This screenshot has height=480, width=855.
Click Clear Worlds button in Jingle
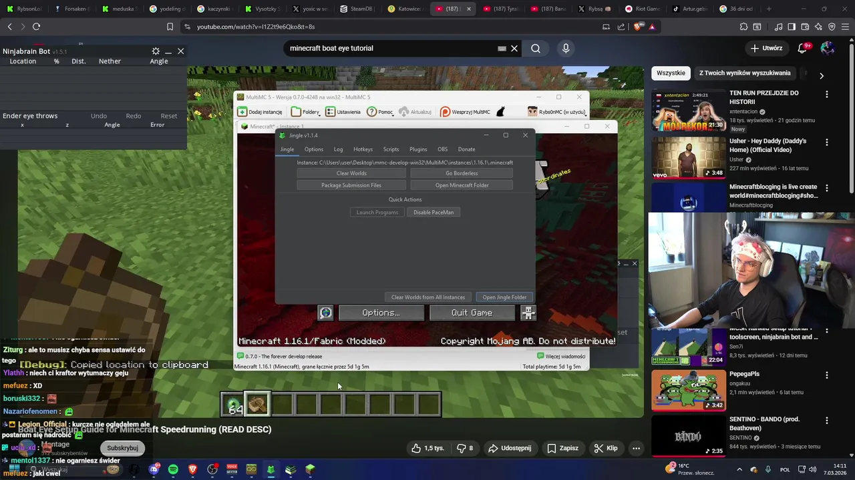pyautogui.click(x=351, y=173)
